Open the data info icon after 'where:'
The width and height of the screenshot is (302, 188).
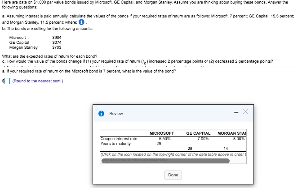point(81,22)
